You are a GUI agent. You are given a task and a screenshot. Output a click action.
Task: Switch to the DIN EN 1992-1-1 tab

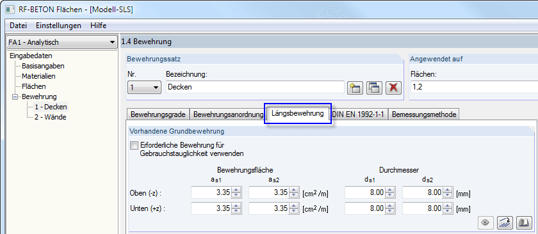[x=359, y=114]
